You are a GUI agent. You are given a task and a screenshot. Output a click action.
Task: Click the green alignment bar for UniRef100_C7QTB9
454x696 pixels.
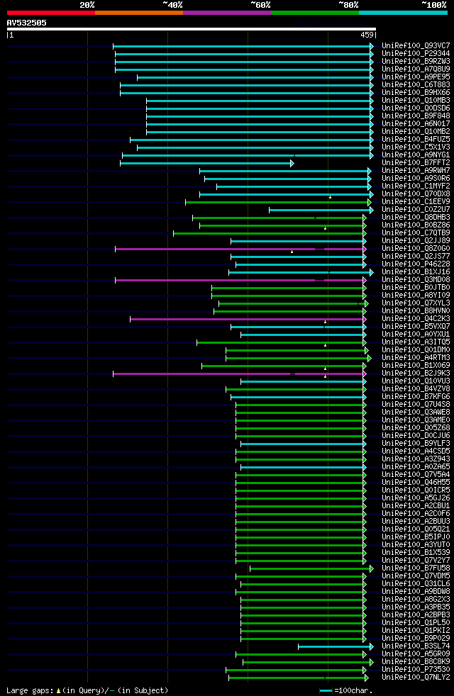[270, 233]
